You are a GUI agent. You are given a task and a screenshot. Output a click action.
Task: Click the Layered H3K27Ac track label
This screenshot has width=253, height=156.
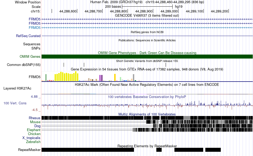(x=17, y=88)
